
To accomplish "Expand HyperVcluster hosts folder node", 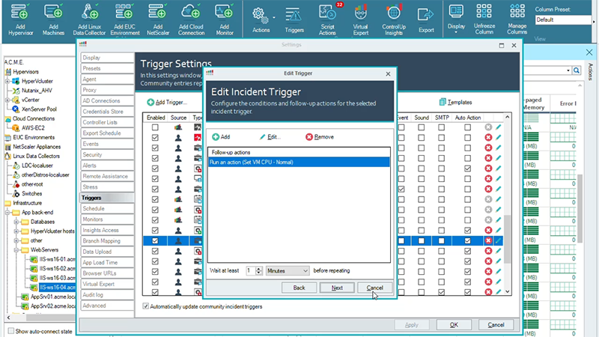I will click(16, 231).
